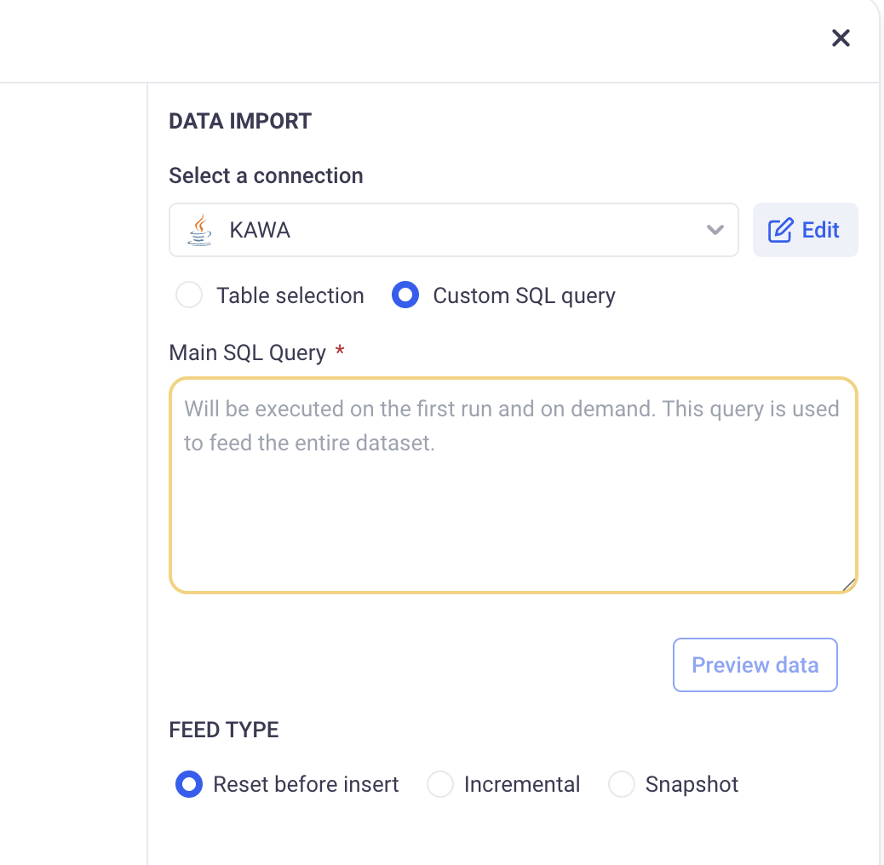Pick the Snapshot feed type
The width and height of the screenshot is (884, 865).
point(622,784)
